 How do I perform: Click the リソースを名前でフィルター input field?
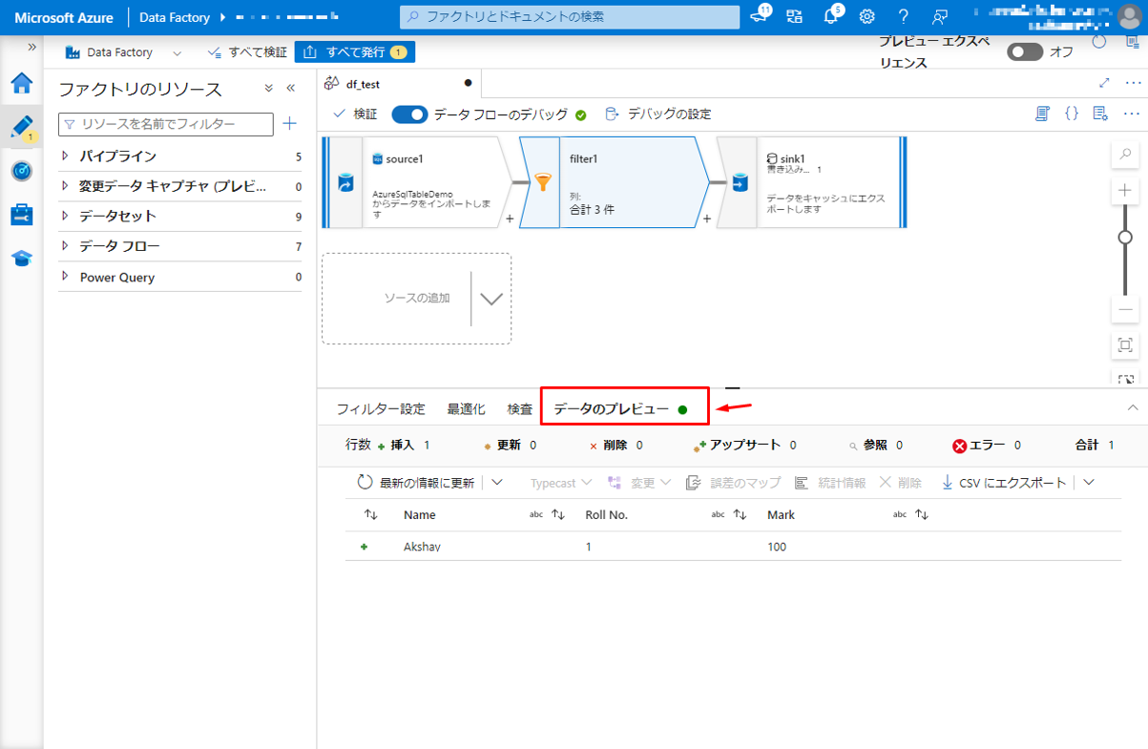[x=167, y=124]
